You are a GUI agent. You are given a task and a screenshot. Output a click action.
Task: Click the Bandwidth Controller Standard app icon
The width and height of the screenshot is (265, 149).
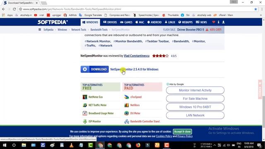click(126, 121)
